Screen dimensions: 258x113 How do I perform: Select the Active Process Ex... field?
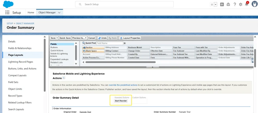point(93,58)
